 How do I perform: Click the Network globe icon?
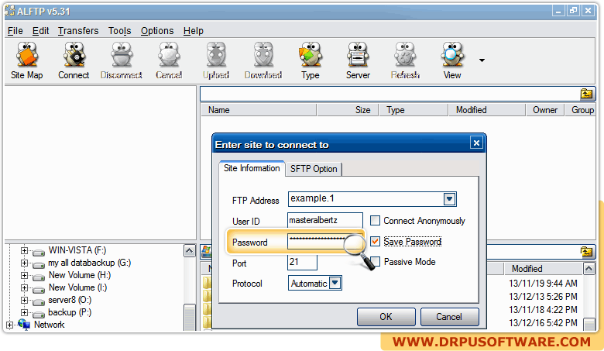pyautogui.click(x=24, y=325)
